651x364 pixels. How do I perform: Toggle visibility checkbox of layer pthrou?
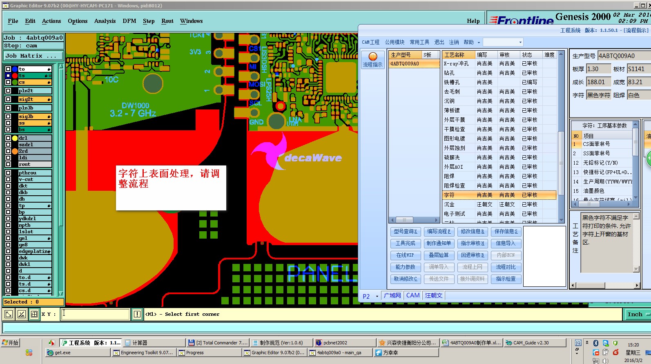[8, 173]
